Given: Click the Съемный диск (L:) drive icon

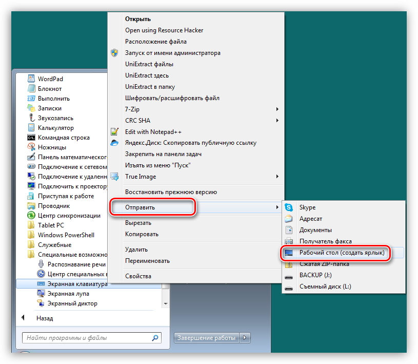Looking at the screenshot, I should (289, 288).
